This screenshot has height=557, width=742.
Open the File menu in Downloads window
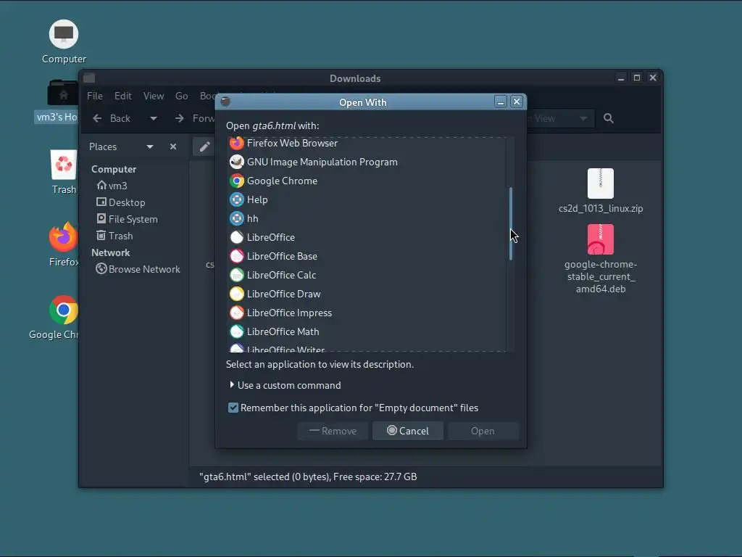coord(95,96)
